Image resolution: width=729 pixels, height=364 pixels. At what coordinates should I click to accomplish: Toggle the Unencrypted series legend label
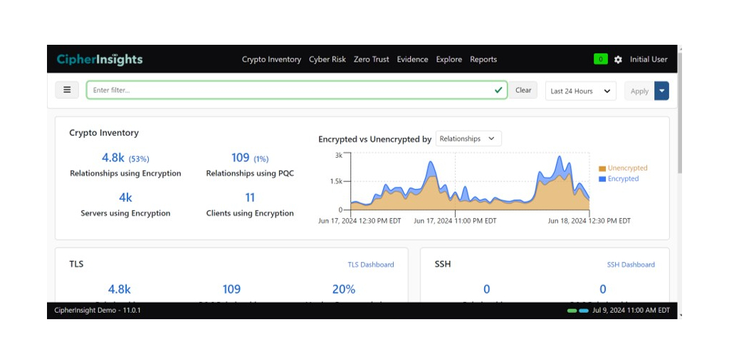(627, 168)
